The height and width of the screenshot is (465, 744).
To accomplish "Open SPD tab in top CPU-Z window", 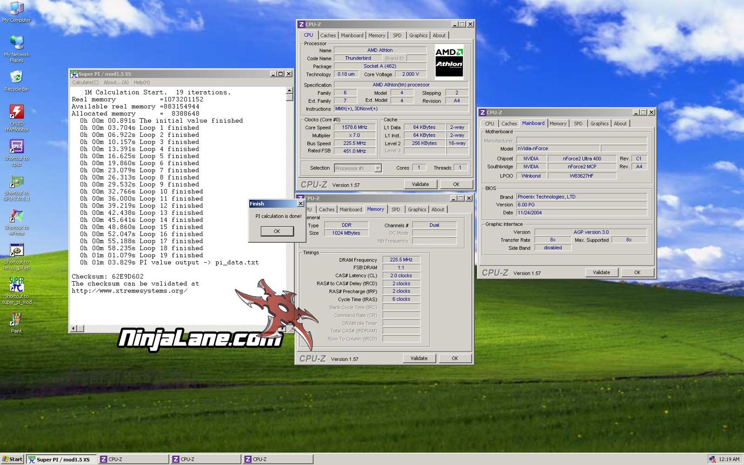I will point(397,35).
